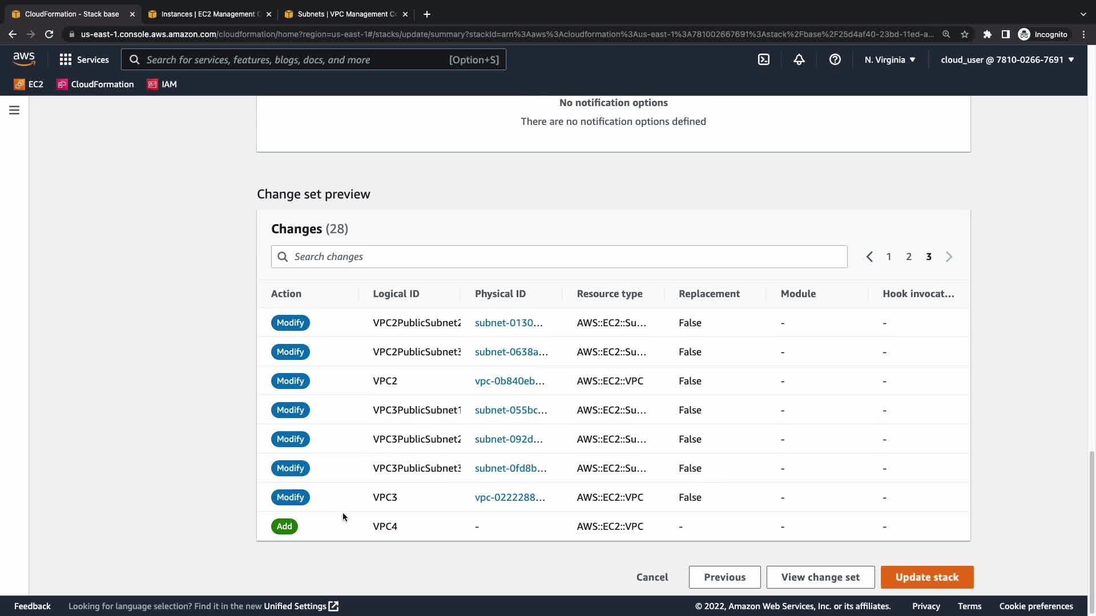Open the Services grid menu
This screenshot has width=1096, height=616.
pos(84,59)
